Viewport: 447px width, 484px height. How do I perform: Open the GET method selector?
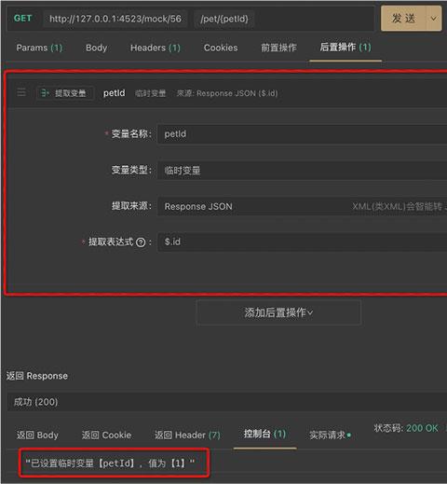coord(22,19)
